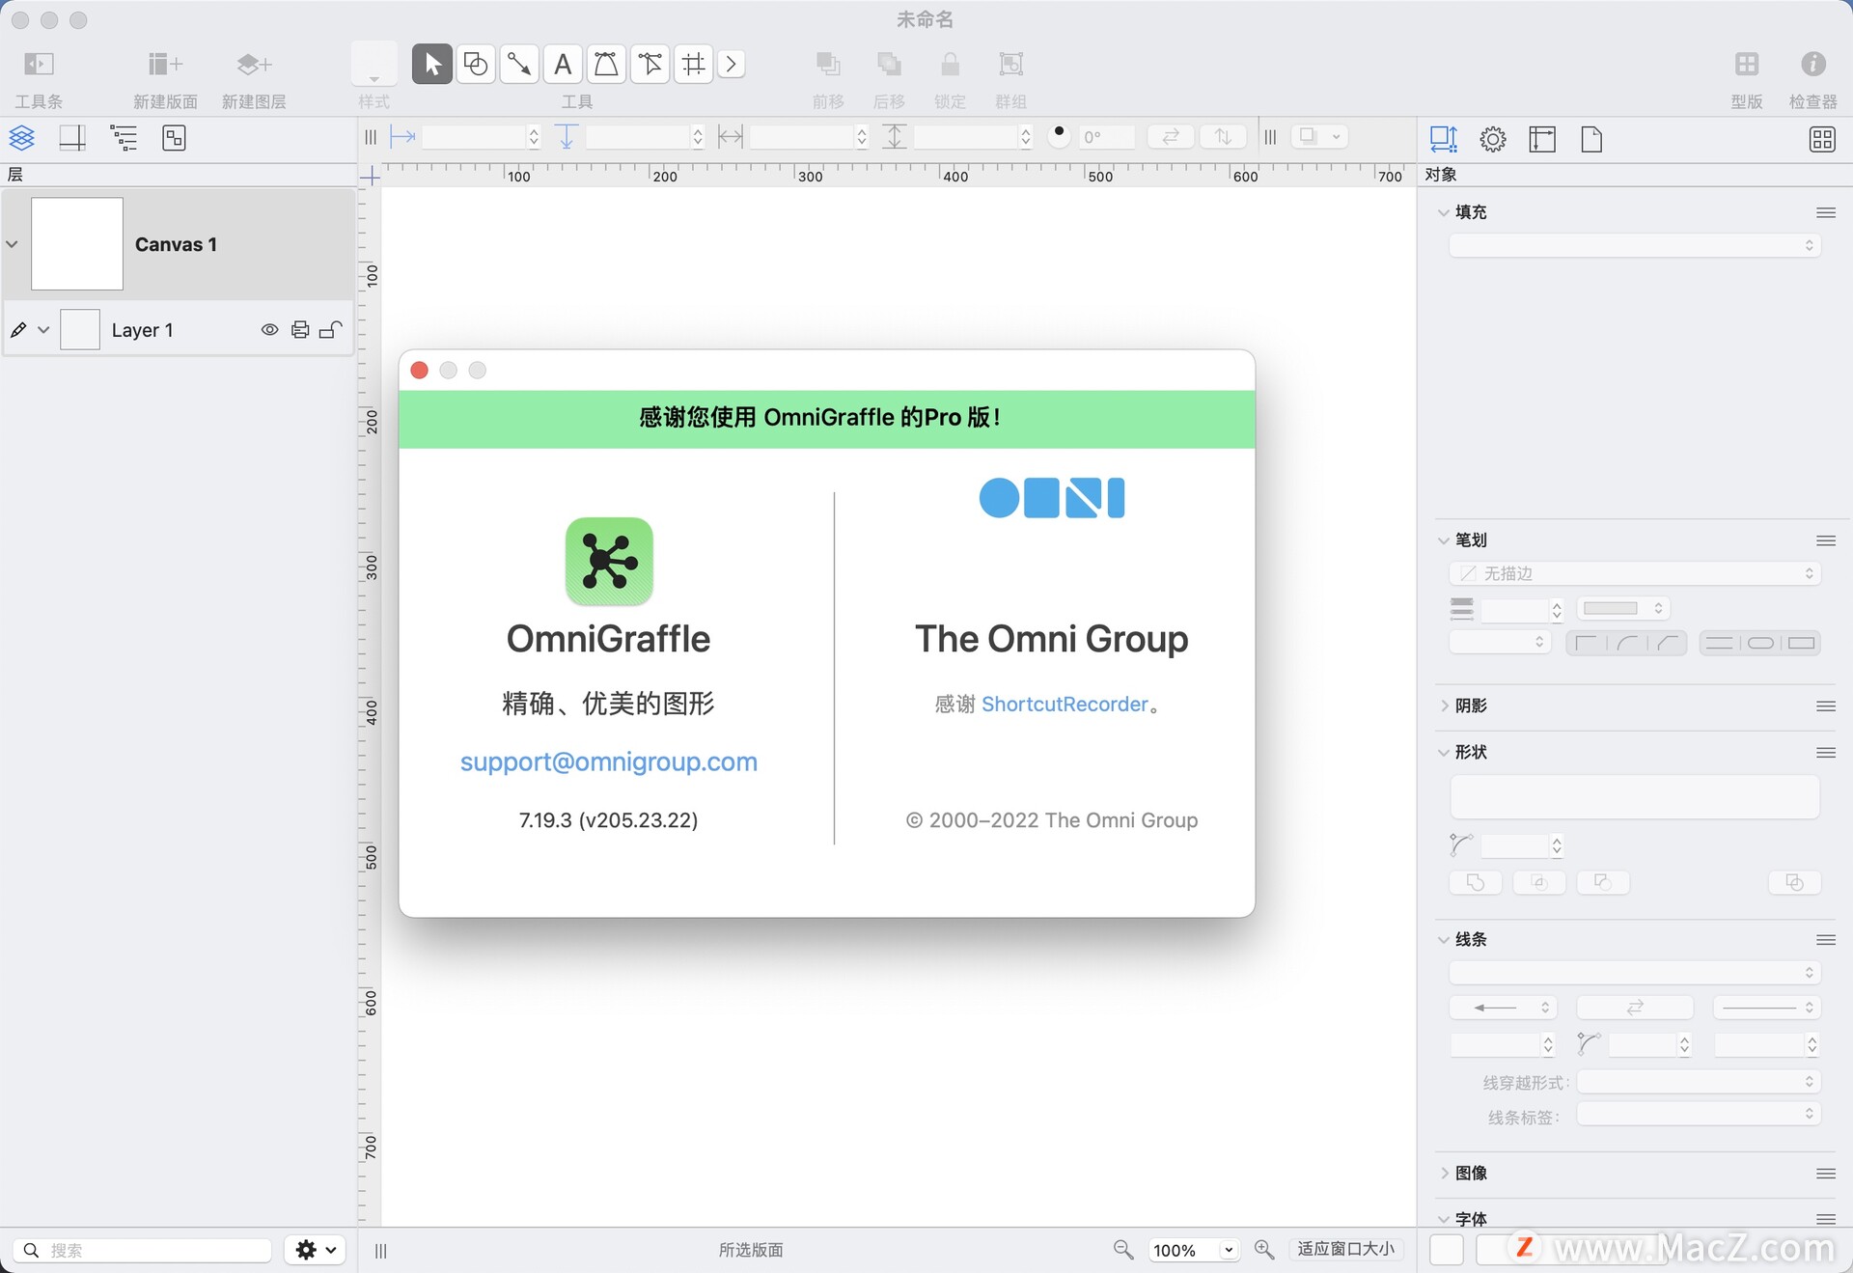This screenshot has height=1273, width=1853.
Task: Open the 型版 stencils icon
Action: tap(1747, 64)
